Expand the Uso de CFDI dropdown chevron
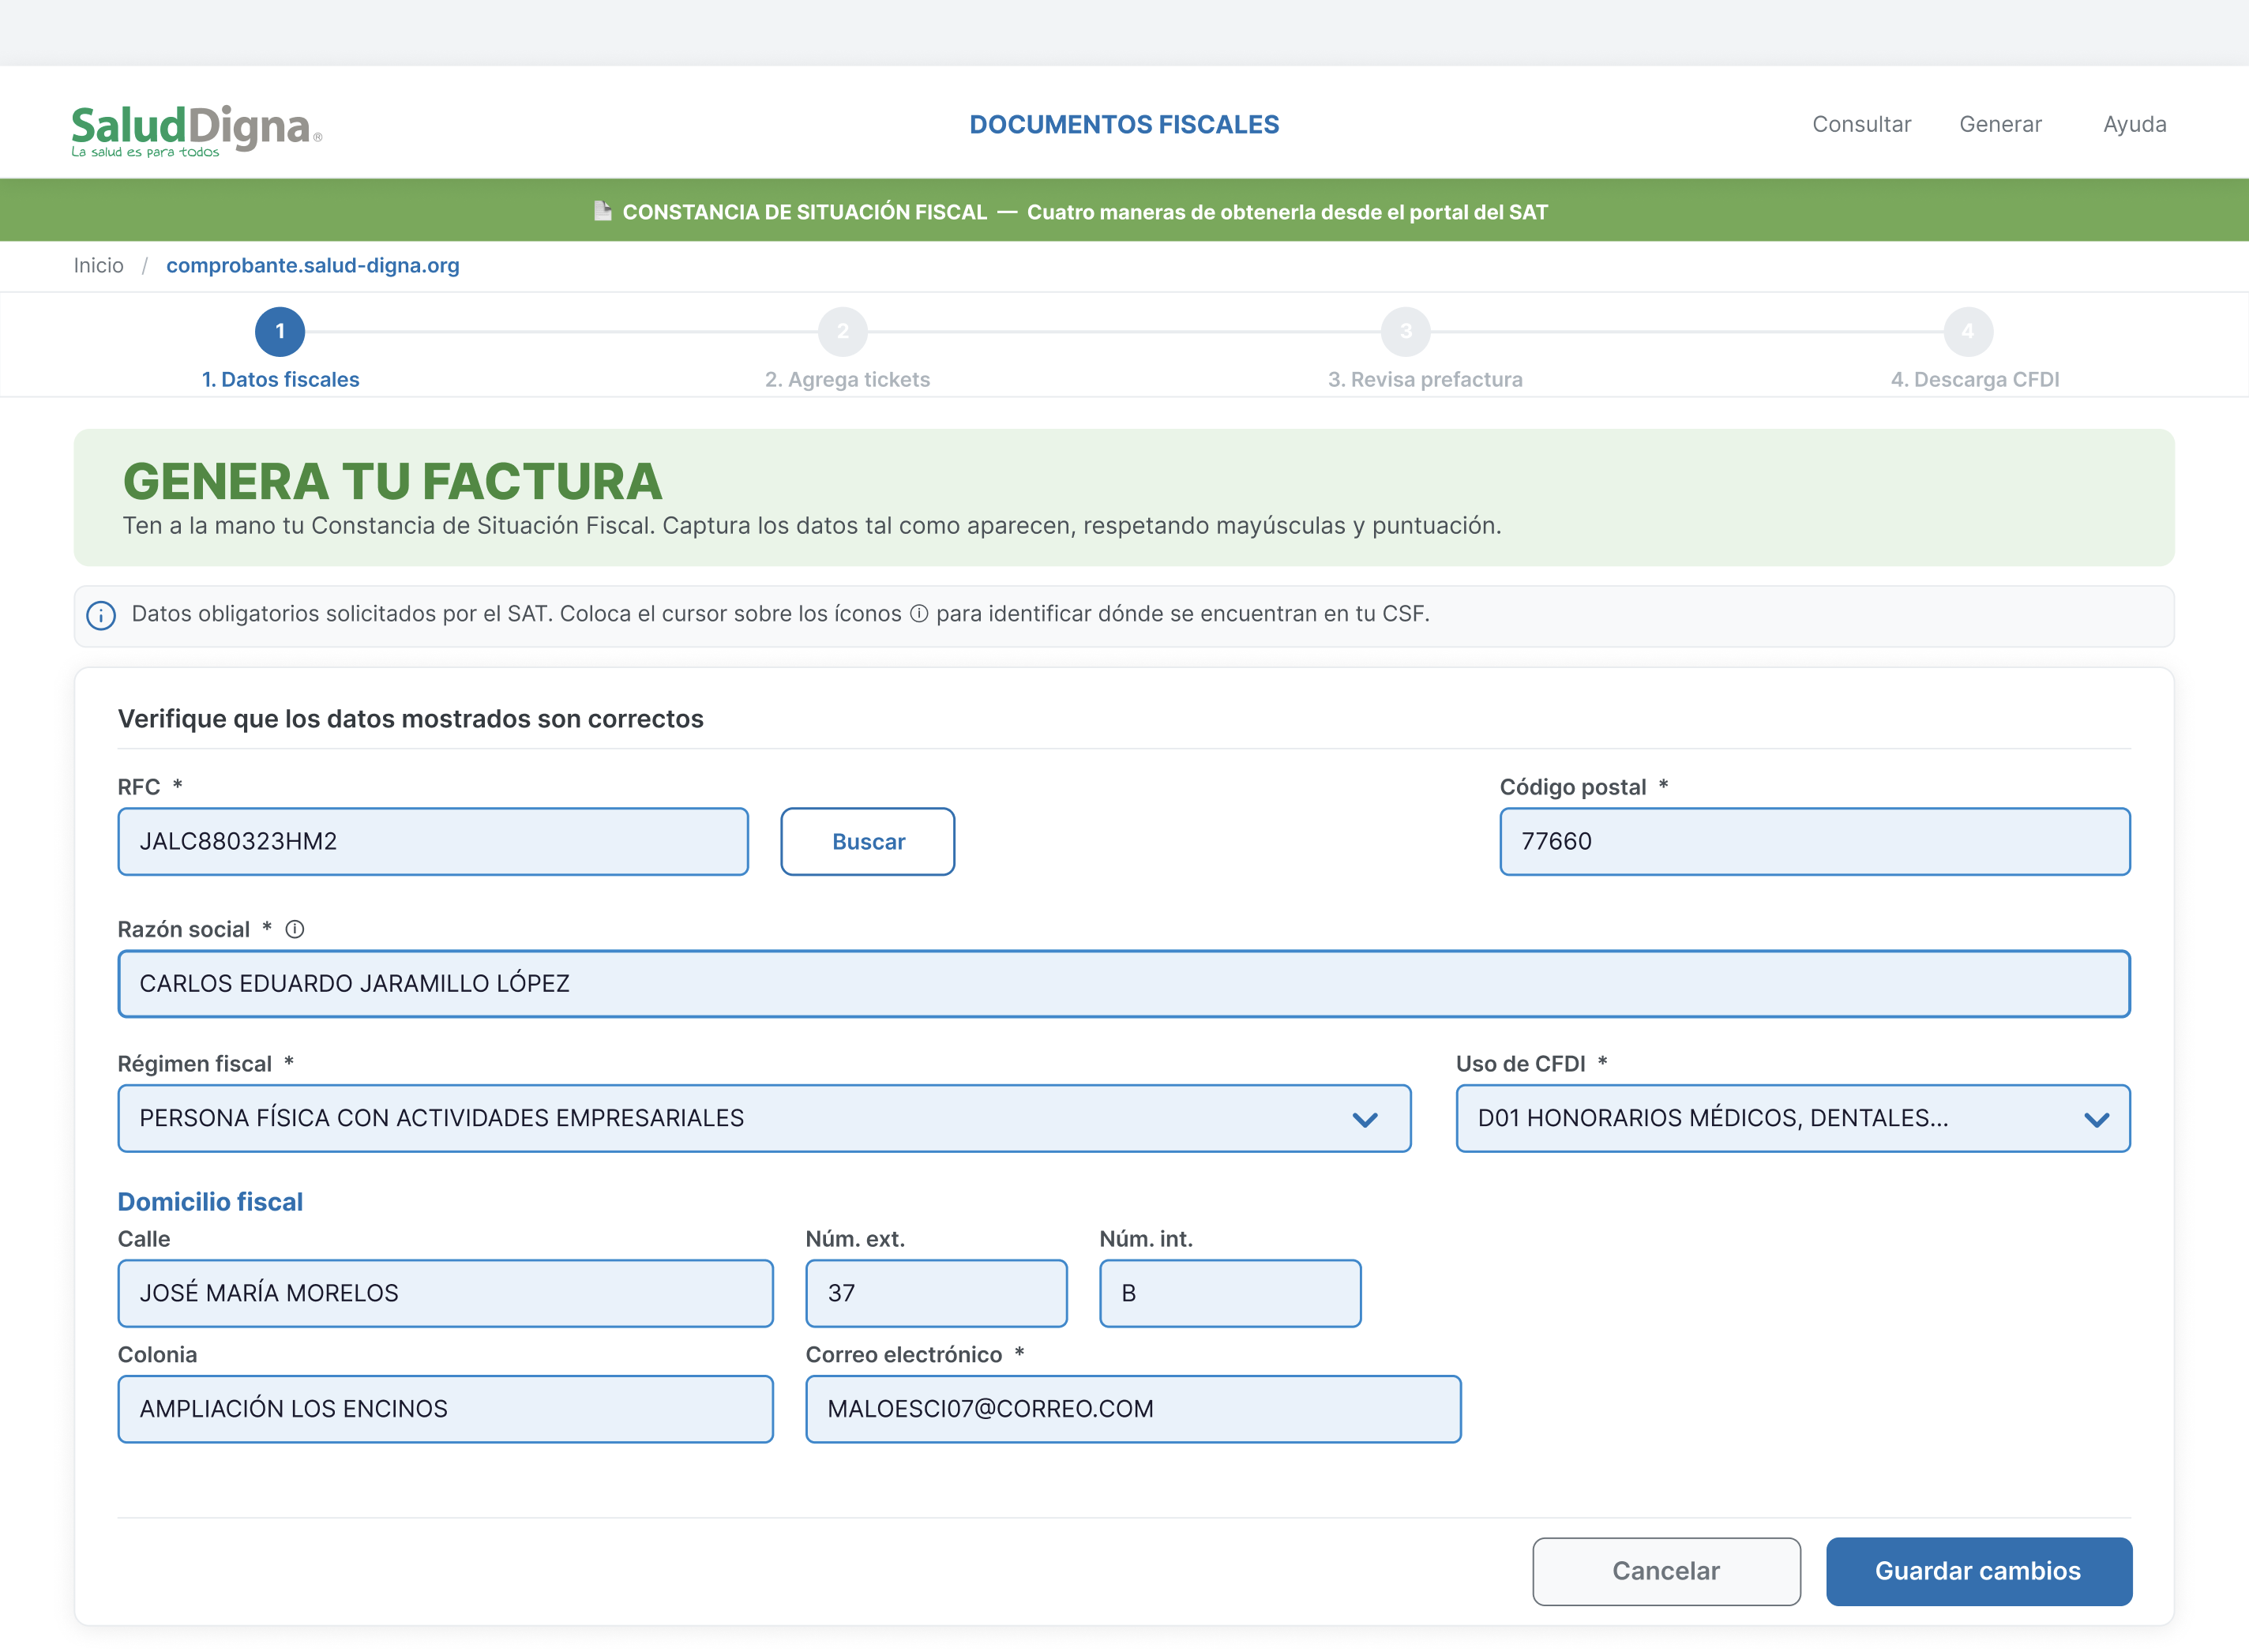The width and height of the screenshot is (2249, 1652). pyautogui.click(x=2096, y=1119)
